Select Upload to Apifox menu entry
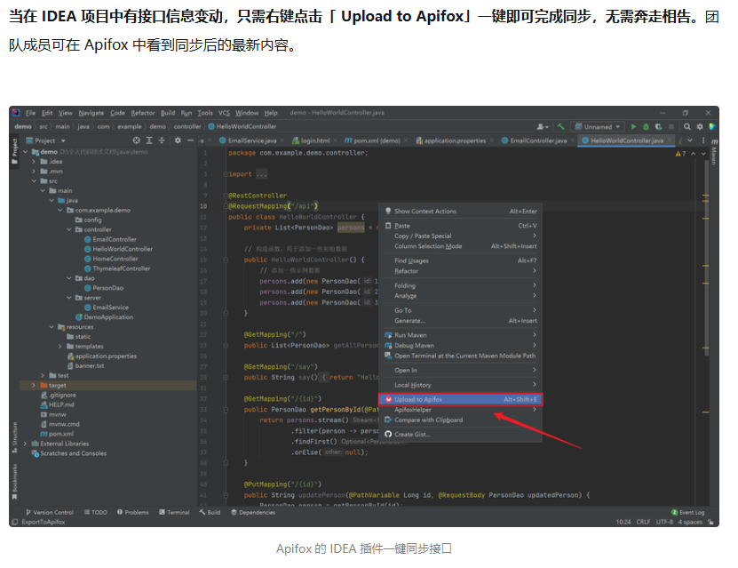This screenshot has width=738, height=568. pos(460,399)
